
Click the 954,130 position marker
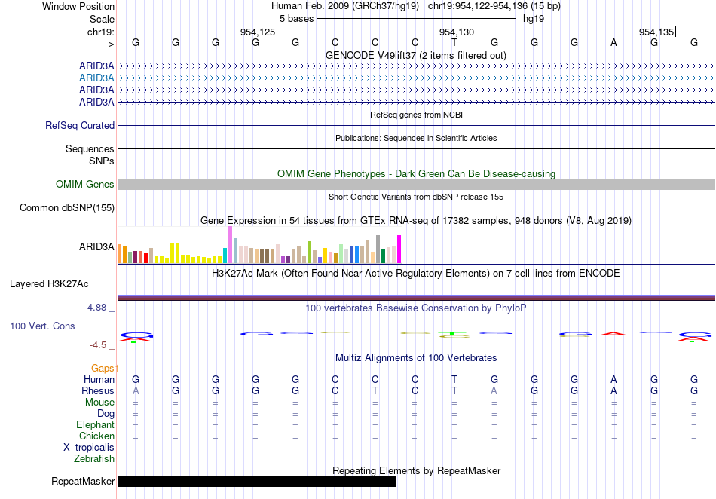pos(457,32)
